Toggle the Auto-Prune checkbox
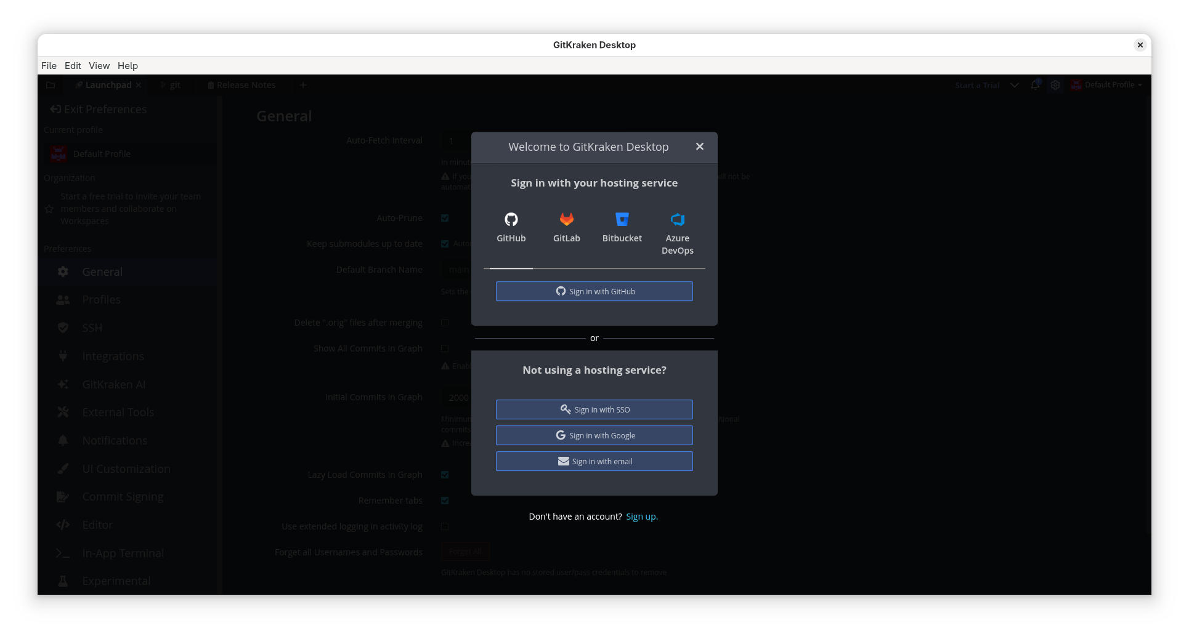This screenshot has width=1189, height=636. pos(445,218)
